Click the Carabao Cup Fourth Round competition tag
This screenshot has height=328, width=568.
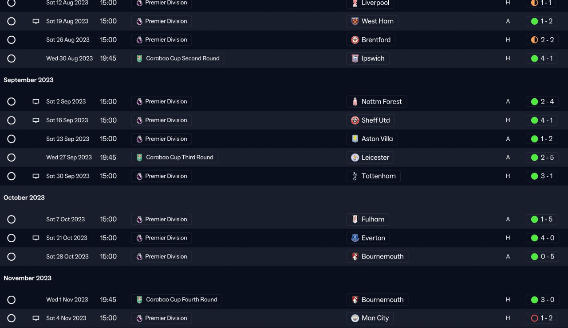[x=177, y=300]
